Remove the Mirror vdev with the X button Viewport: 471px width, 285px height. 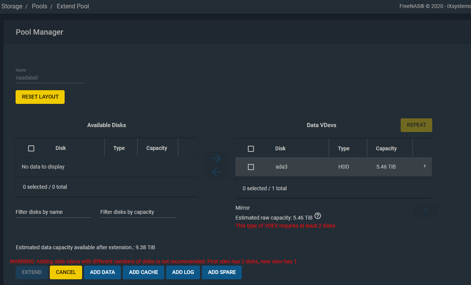click(426, 210)
